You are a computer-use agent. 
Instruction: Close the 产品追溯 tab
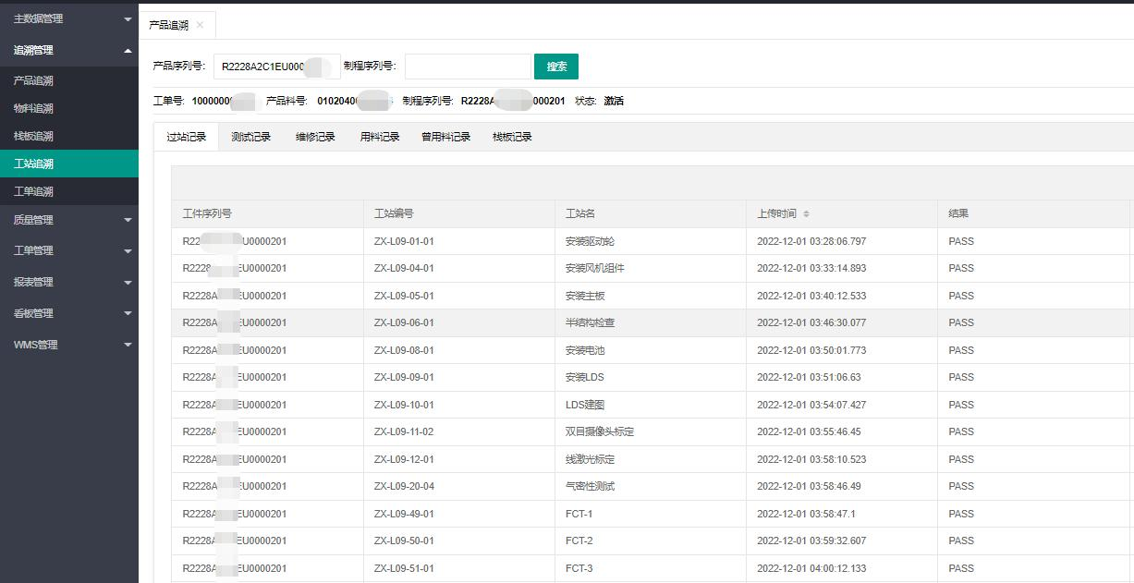coord(200,25)
